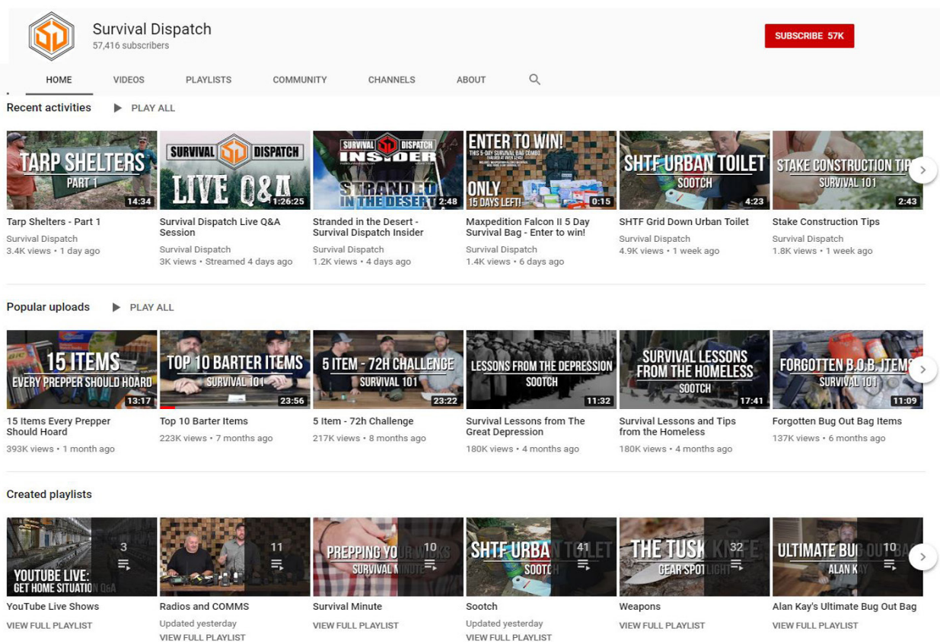
Task: View full playlist for Survival Minute
Action: pyautogui.click(x=355, y=626)
